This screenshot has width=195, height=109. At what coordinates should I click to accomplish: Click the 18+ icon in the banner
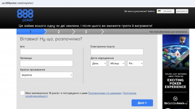[x=175, y=98]
